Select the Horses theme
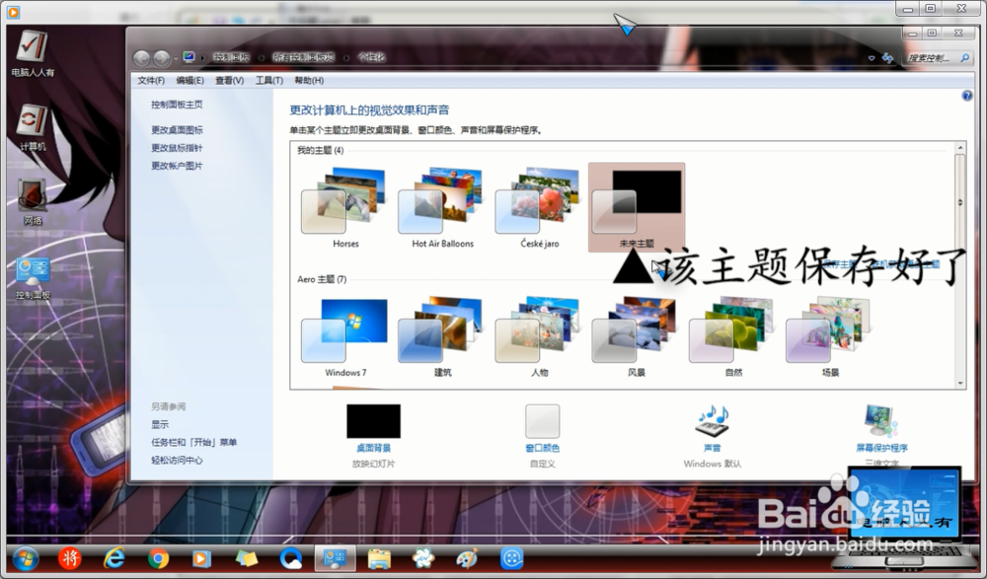This screenshot has height=579, width=987. click(345, 208)
